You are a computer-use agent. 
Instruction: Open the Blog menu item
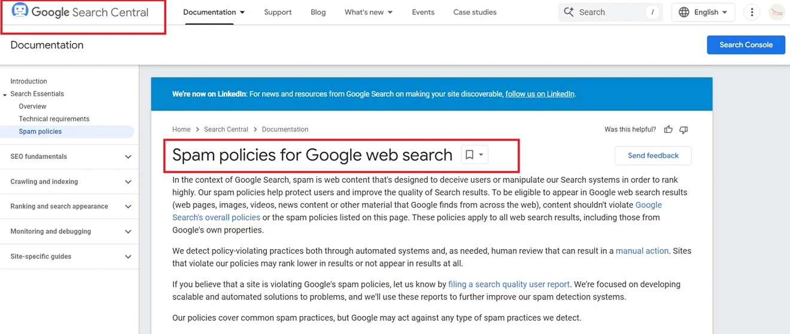point(318,12)
